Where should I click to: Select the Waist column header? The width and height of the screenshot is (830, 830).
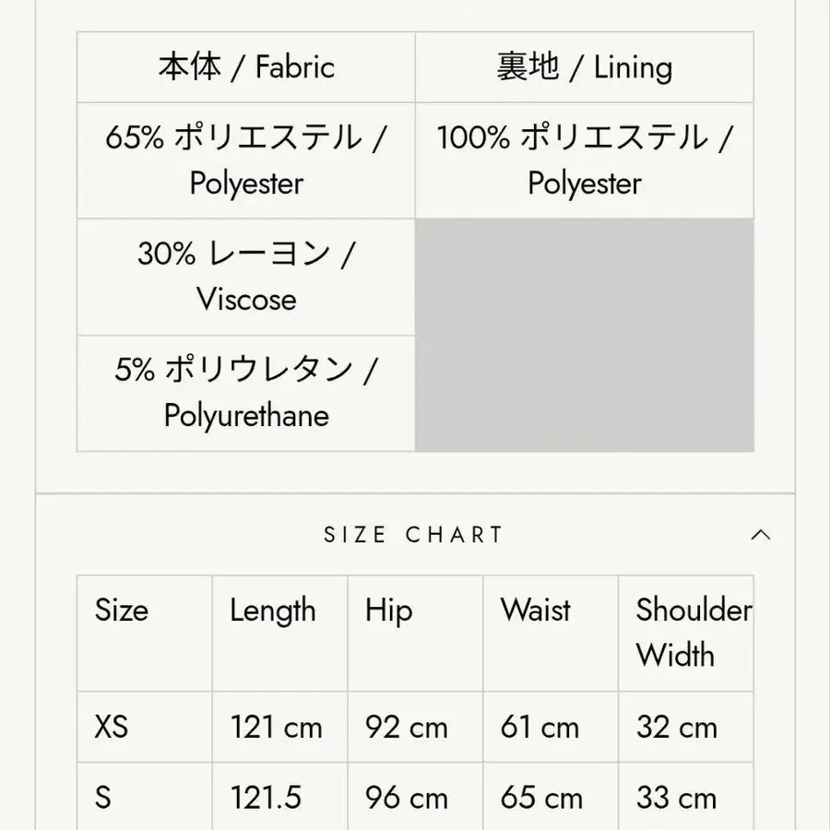pyautogui.click(x=536, y=611)
